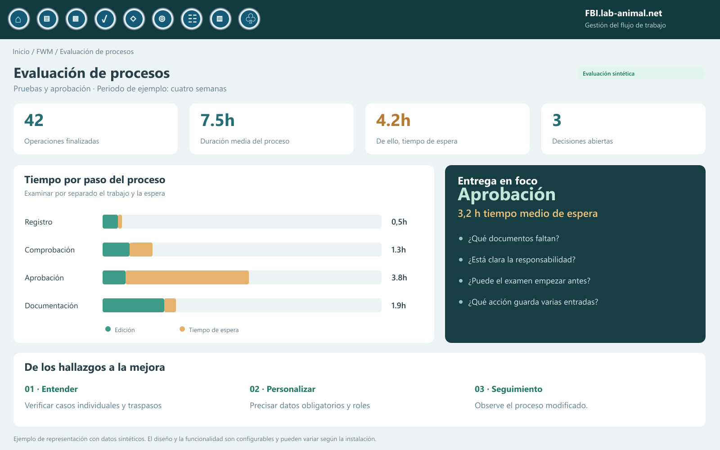Click the Aprobación heading in focus panel
The image size is (720, 450).
507,194
